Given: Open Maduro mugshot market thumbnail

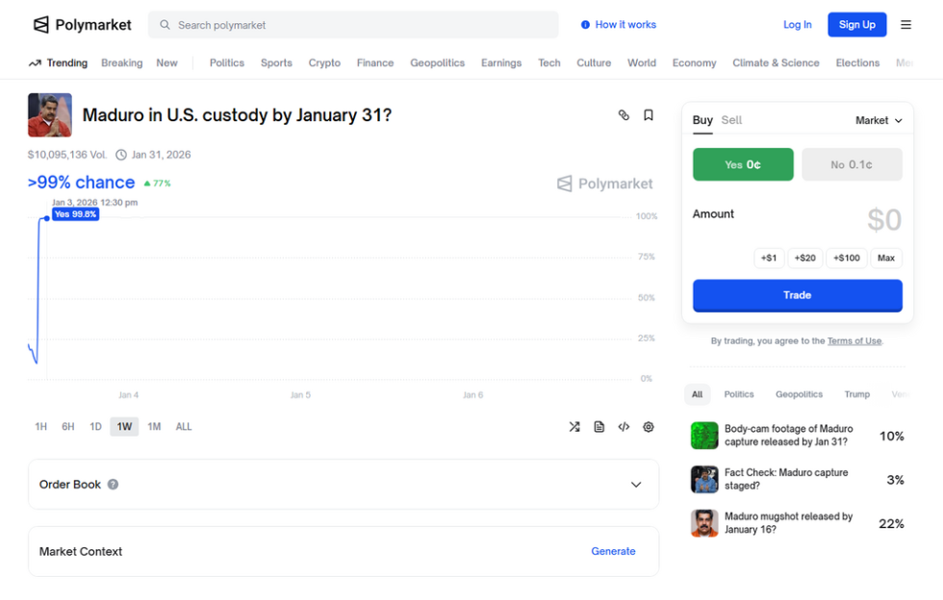Looking at the screenshot, I should point(704,523).
